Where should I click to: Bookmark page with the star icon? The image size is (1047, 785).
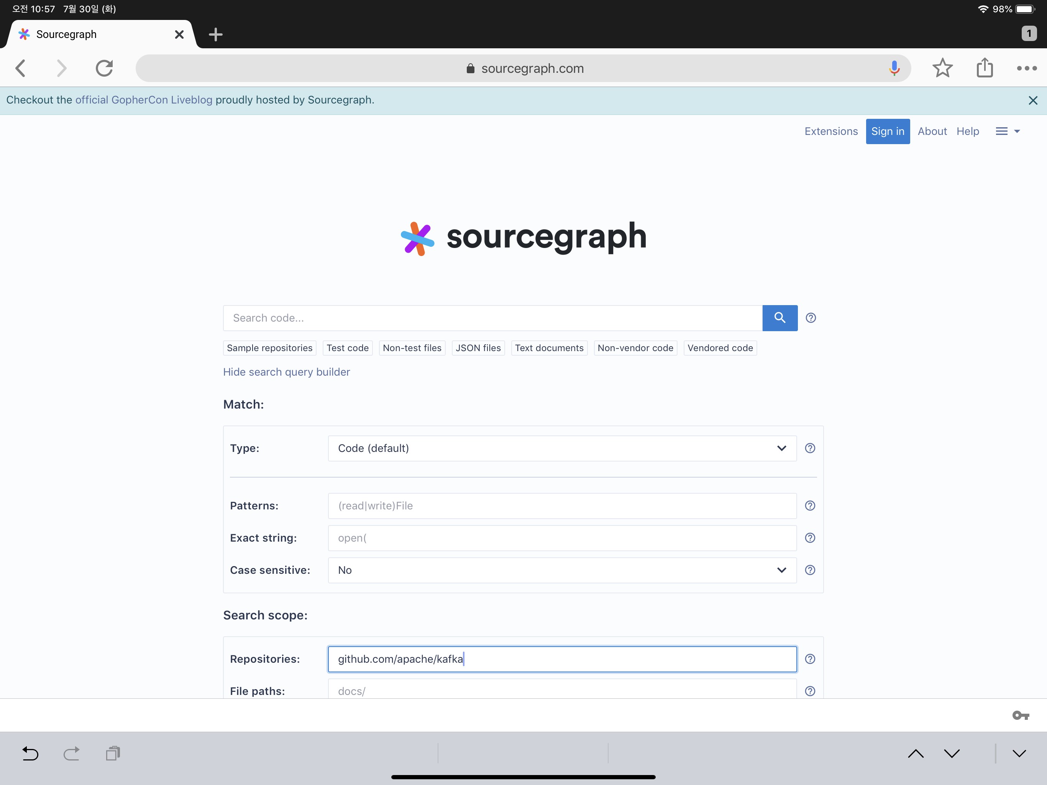click(942, 68)
